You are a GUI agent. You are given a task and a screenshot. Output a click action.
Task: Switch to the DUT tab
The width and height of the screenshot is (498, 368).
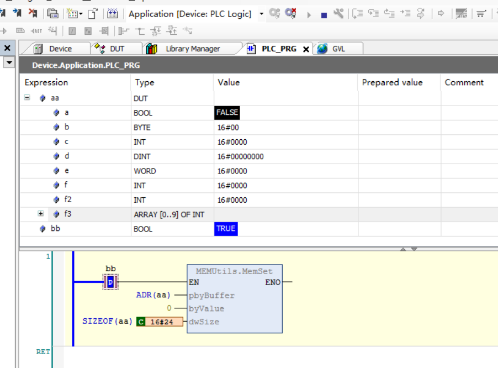116,49
